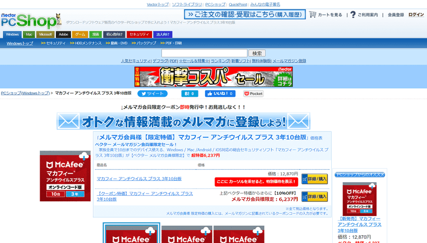Share via the Twitter tweet button
427x243 pixels.
coord(153,94)
